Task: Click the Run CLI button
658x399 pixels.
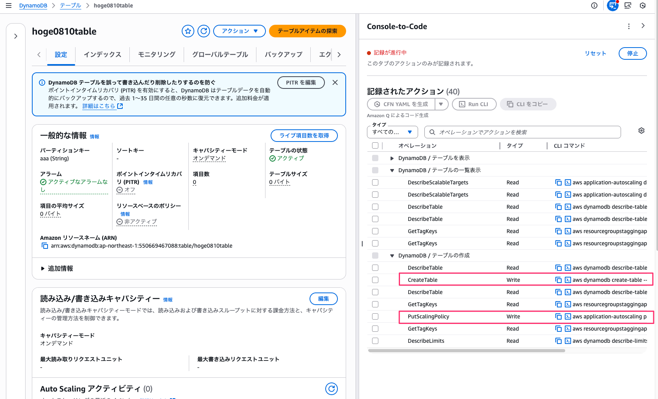Action: 474,104
